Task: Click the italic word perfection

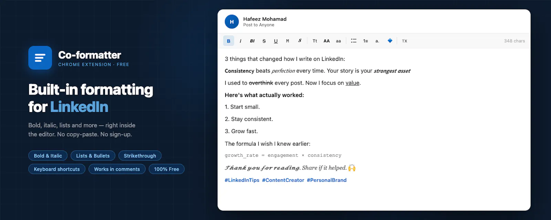Action: click(x=283, y=71)
